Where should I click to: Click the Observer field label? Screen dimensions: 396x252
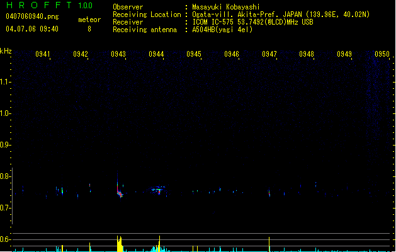coord(128,7)
